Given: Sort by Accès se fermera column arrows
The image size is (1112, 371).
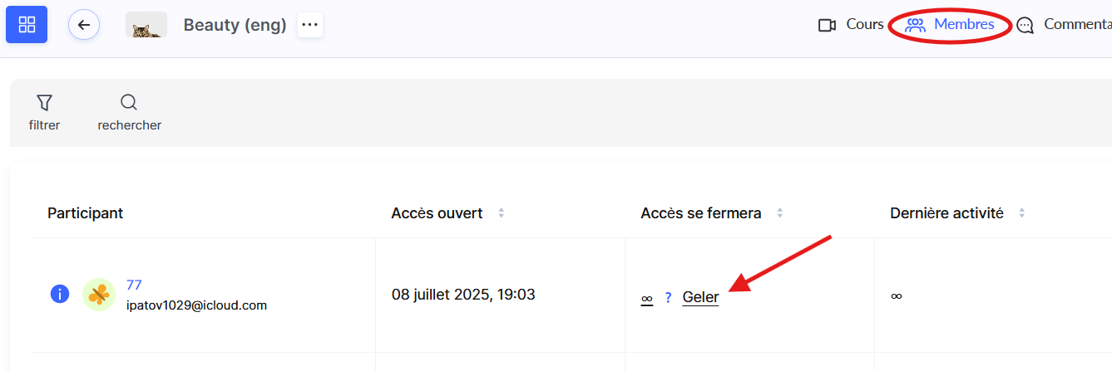Looking at the screenshot, I should [779, 213].
